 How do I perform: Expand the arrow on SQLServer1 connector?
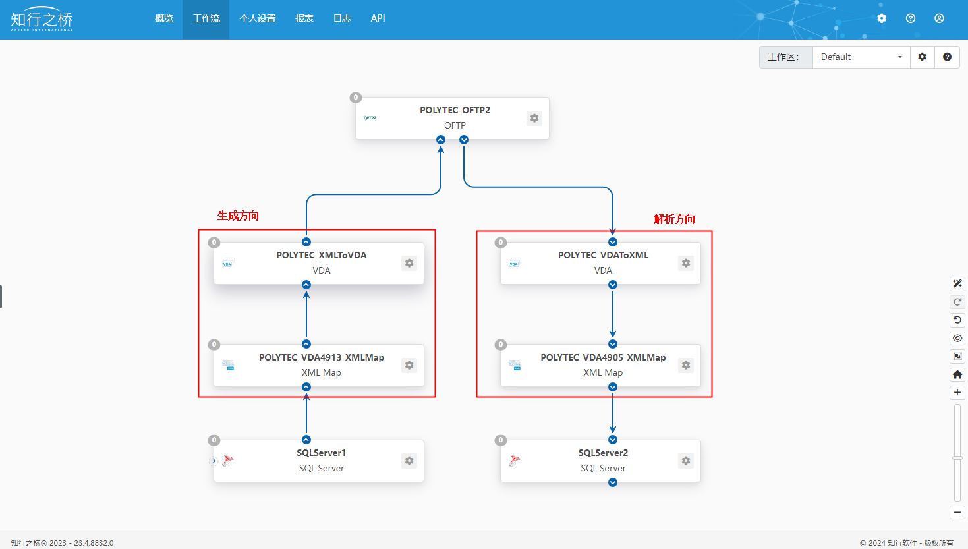(x=214, y=461)
